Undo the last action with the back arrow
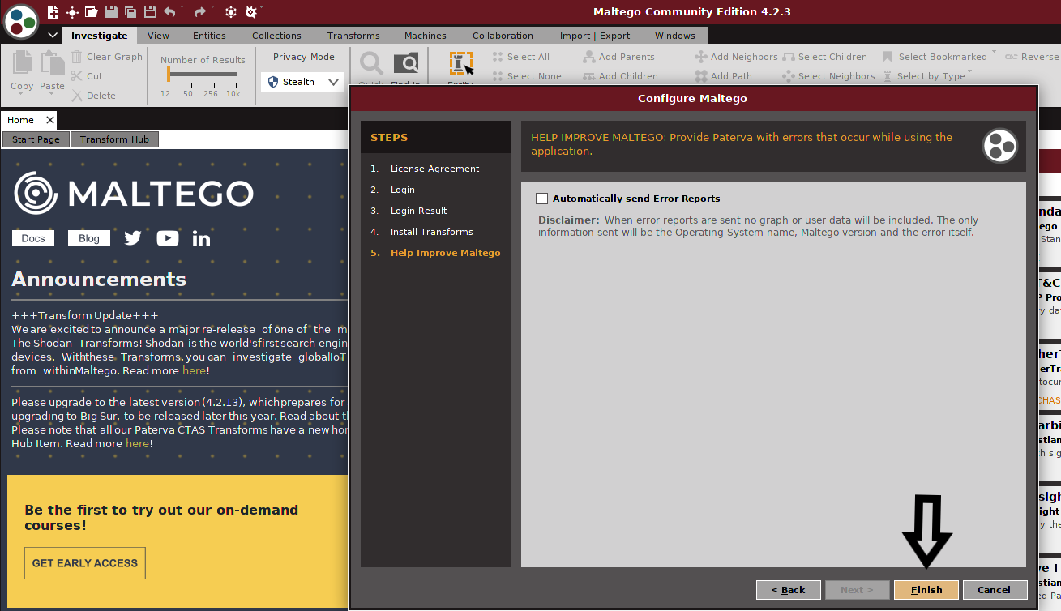Viewport: 1061px width, 611px height. point(169,12)
